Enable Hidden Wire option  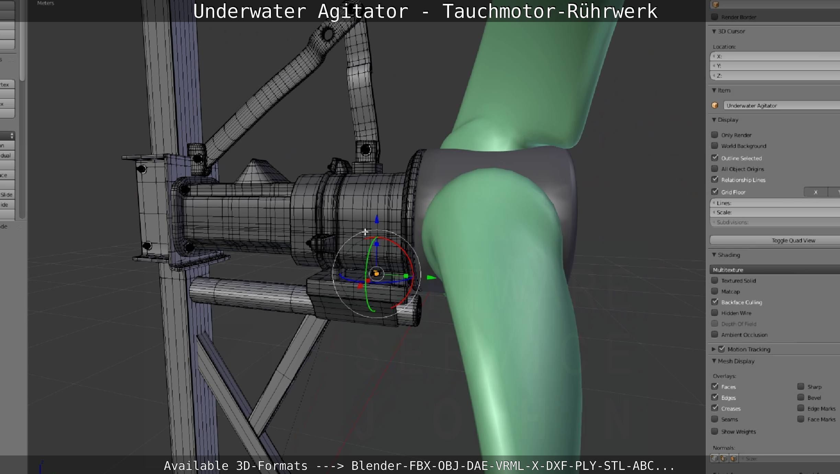tap(715, 313)
